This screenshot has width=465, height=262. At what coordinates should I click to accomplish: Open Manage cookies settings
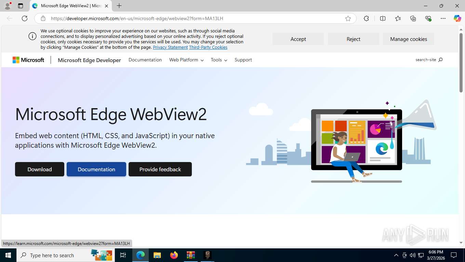[409, 39]
